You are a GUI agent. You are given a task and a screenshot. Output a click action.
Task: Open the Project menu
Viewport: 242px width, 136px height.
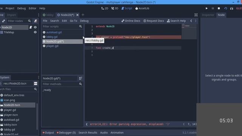tap(10, 8)
